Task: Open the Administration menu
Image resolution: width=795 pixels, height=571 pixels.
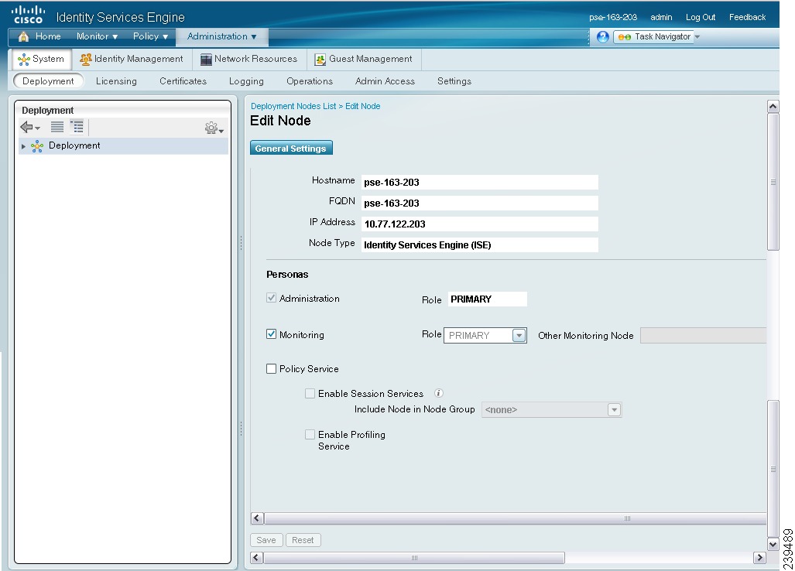Action: [221, 36]
